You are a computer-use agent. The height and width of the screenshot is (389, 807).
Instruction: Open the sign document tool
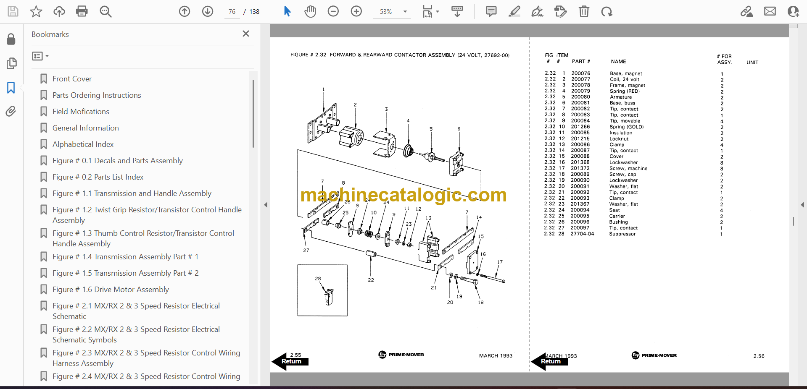click(x=537, y=11)
